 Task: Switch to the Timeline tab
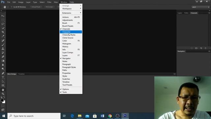point(21,74)
